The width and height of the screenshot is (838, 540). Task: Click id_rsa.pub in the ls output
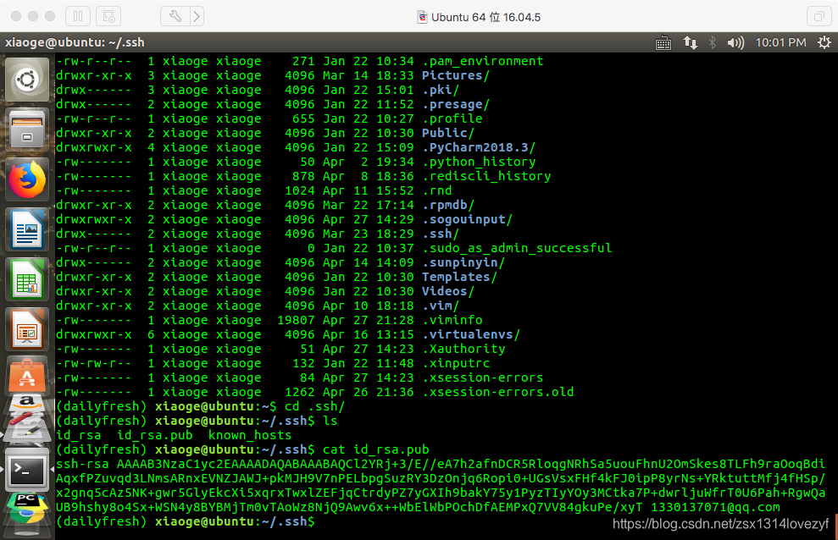click(155, 436)
